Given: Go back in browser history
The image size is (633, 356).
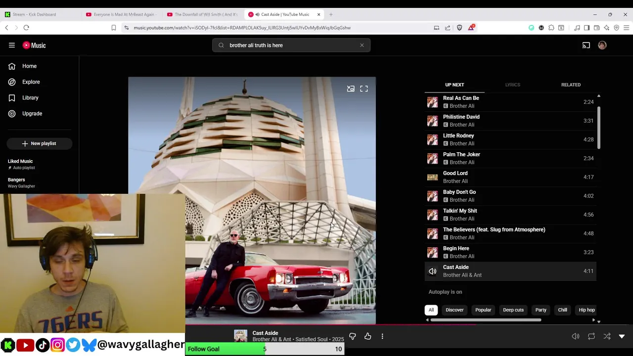Looking at the screenshot, I should pyautogui.click(x=6, y=28).
